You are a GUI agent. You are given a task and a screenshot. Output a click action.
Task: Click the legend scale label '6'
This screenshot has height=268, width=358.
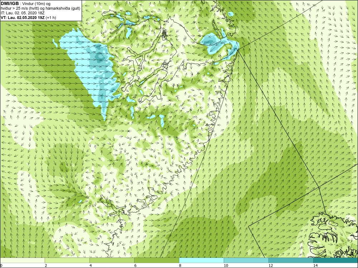(135, 265)
